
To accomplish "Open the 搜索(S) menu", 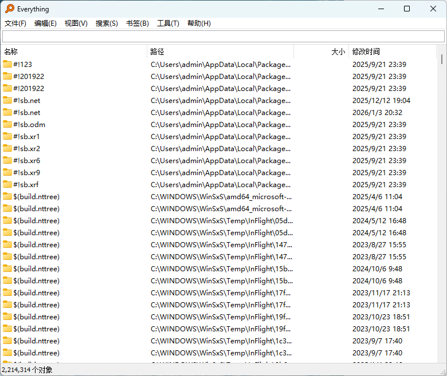I will click(x=107, y=23).
